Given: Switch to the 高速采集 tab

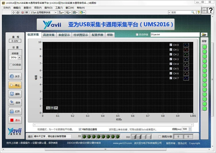Looking at the screenshot, I should click(49, 35).
